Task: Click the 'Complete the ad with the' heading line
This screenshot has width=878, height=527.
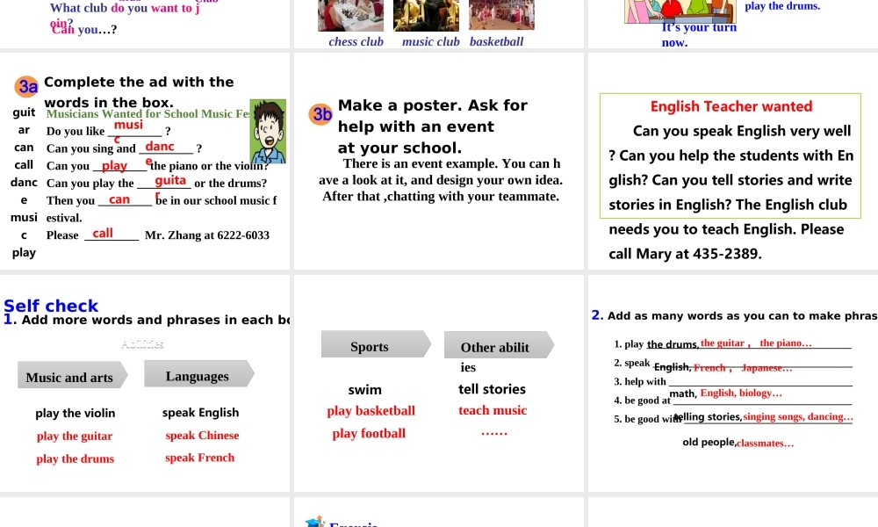Action: tap(139, 83)
